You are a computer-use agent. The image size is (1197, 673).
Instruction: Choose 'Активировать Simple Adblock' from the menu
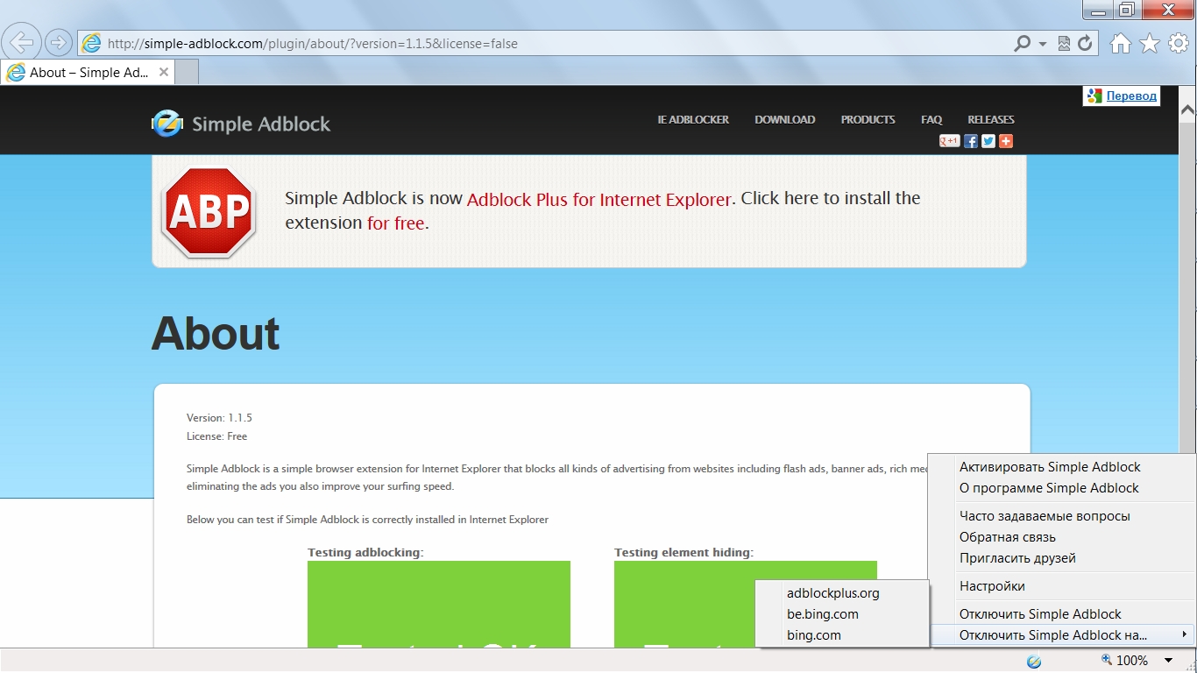click(1062, 467)
